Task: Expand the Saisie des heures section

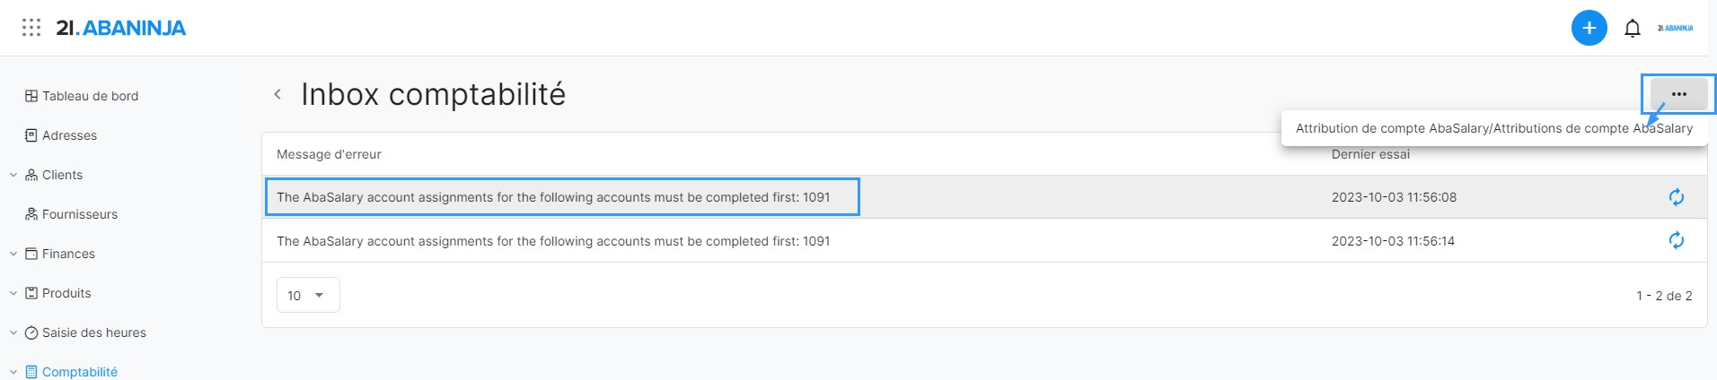Action: (x=13, y=332)
